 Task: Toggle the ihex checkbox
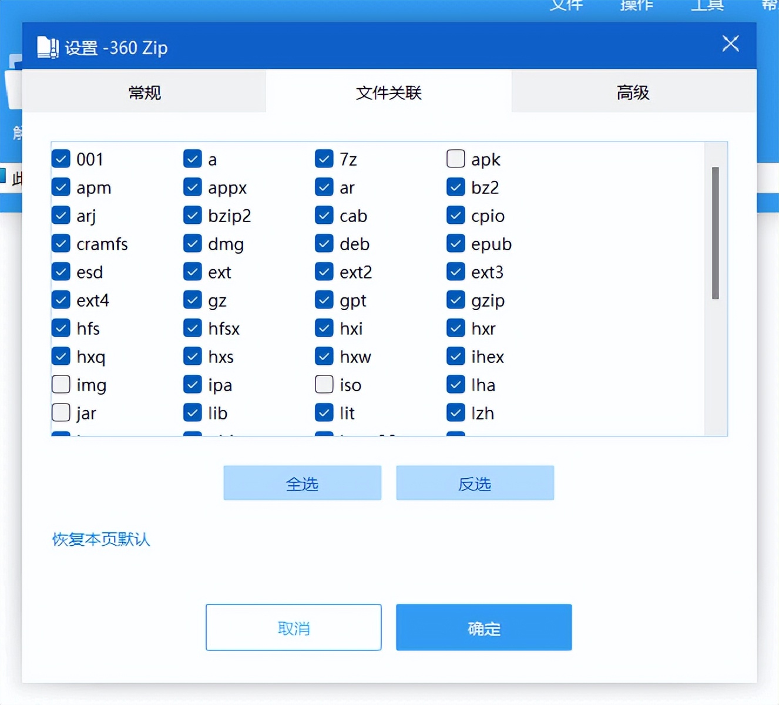[456, 356]
